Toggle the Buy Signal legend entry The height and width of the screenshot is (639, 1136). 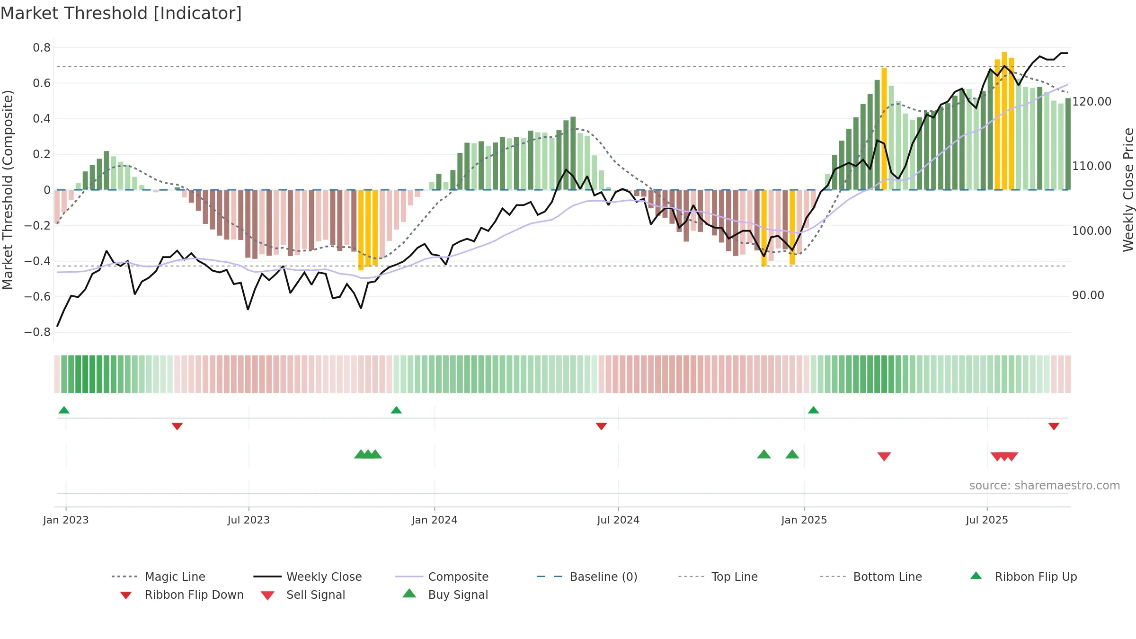(445, 595)
